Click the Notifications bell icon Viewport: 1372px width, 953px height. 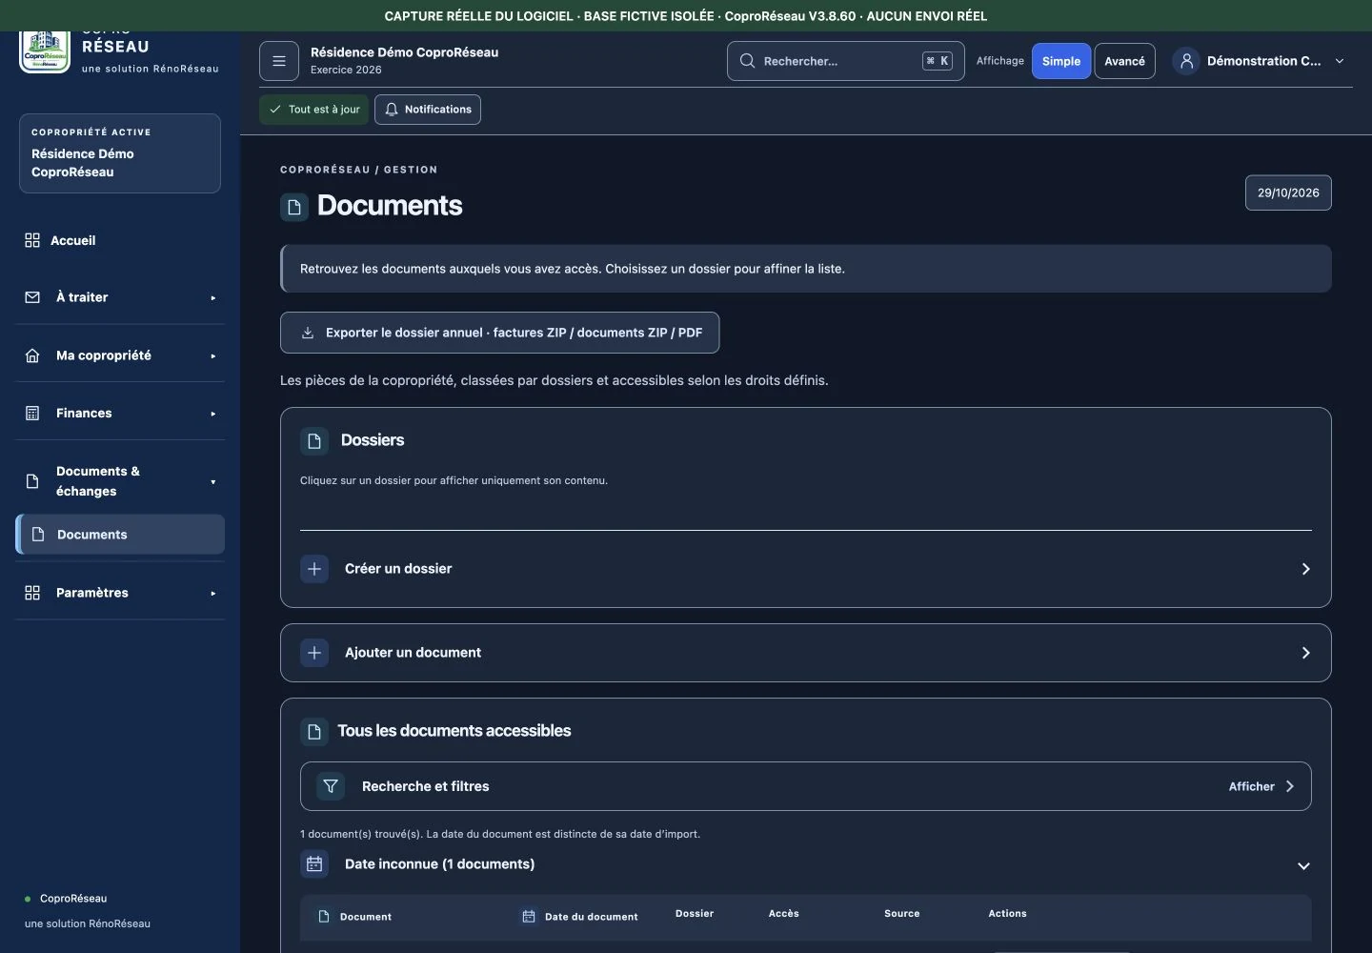[392, 110]
